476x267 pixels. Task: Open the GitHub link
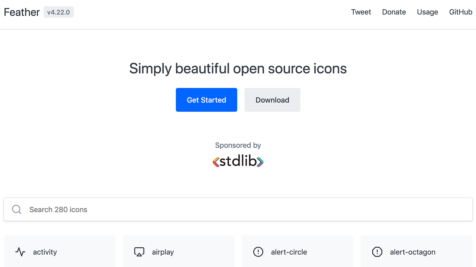click(460, 12)
